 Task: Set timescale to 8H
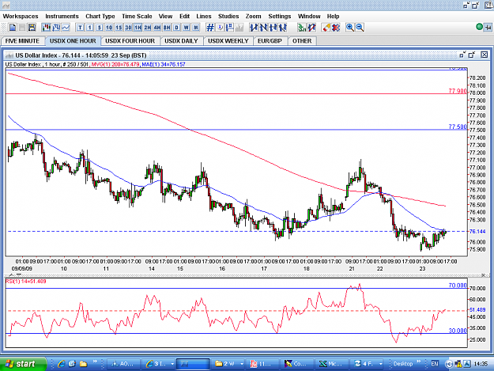pos(167,28)
